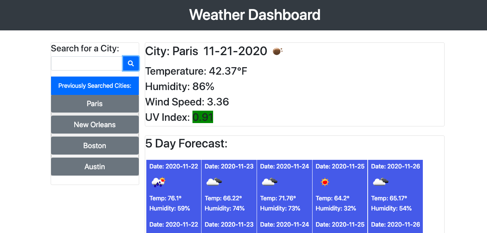Click the new moon weather icon beside 11-21-2020

point(277,51)
